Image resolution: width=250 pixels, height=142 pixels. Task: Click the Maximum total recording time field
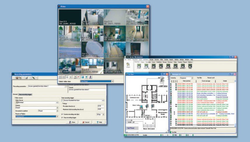[101, 109]
